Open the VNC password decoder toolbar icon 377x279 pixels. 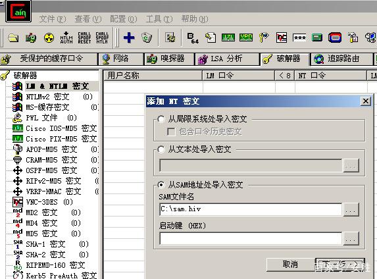(282, 38)
